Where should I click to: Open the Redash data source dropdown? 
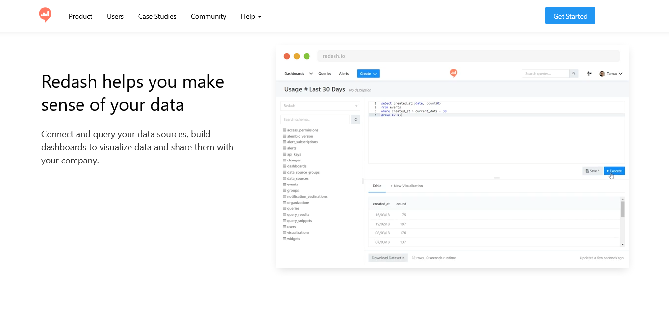tap(320, 106)
